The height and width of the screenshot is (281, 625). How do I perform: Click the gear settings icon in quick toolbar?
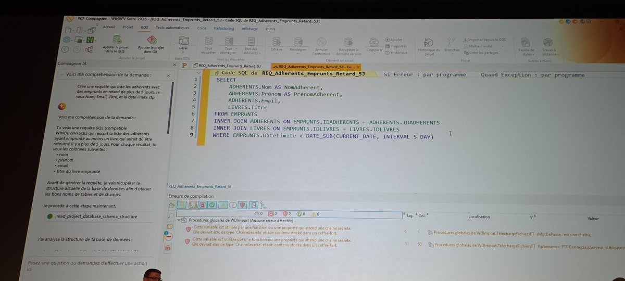(67, 40)
